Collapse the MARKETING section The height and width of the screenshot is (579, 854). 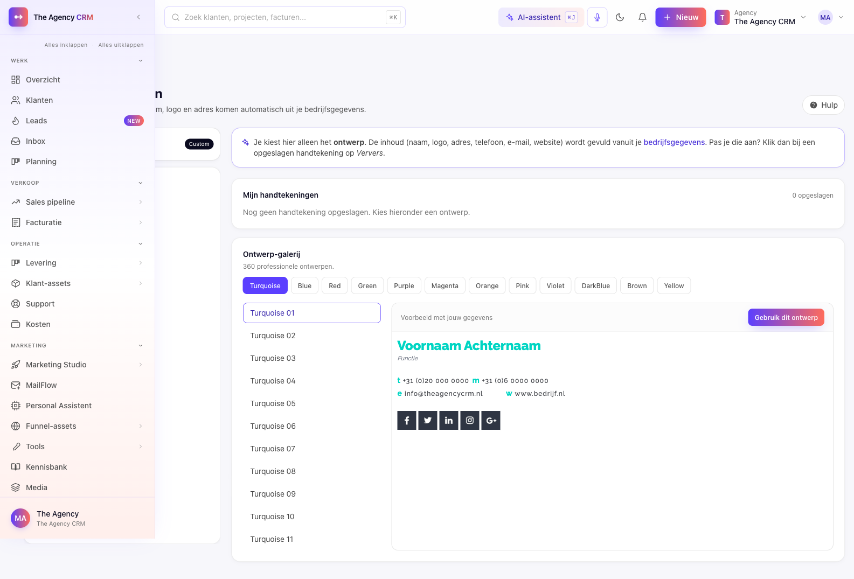click(x=141, y=346)
